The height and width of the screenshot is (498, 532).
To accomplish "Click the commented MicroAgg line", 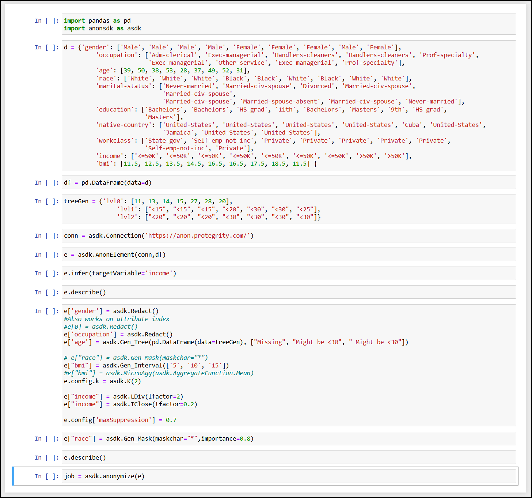I will pyautogui.click(x=159, y=373).
